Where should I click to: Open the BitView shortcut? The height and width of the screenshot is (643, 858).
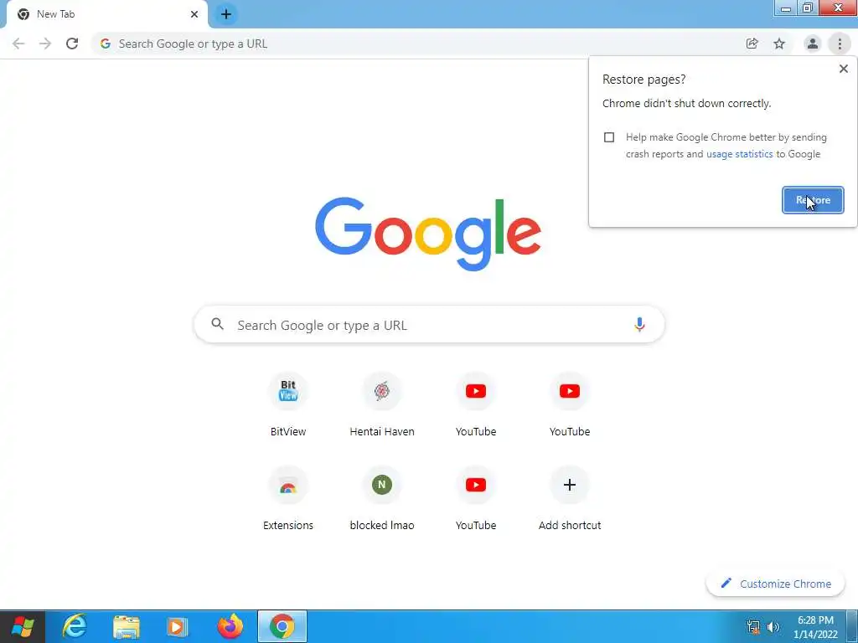(288, 406)
